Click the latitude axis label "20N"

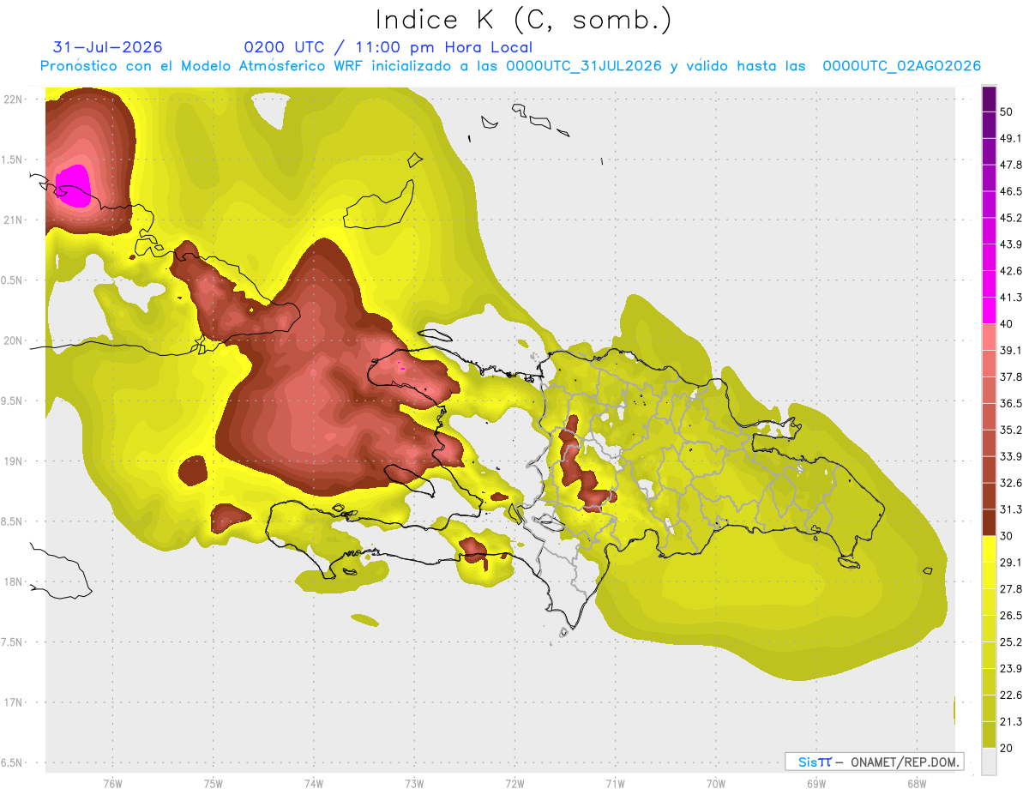click(13, 340)
